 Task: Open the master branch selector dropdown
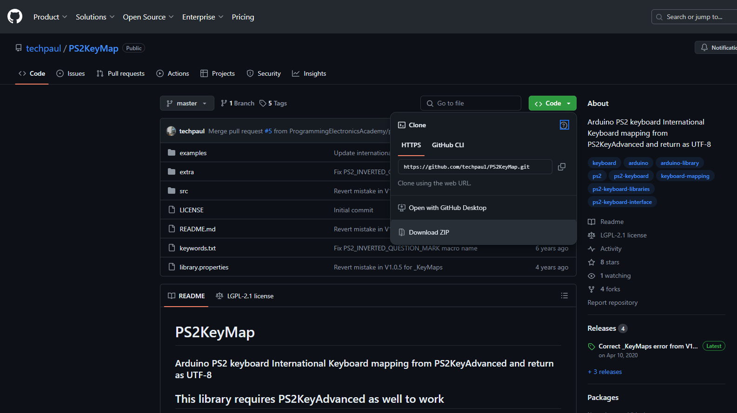point(187,103)
